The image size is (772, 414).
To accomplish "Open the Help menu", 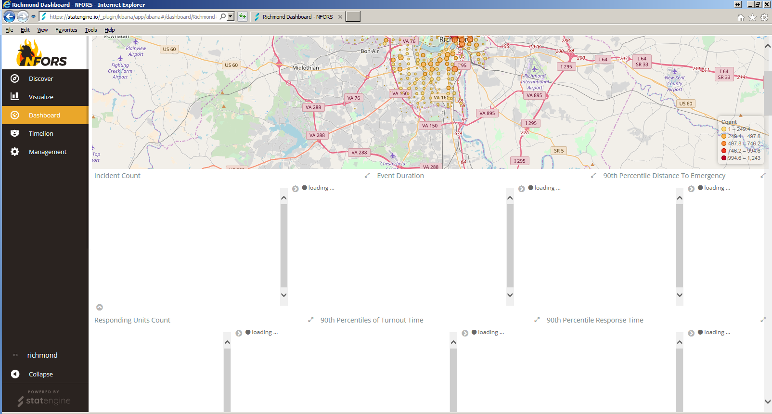I will point(110,30).
